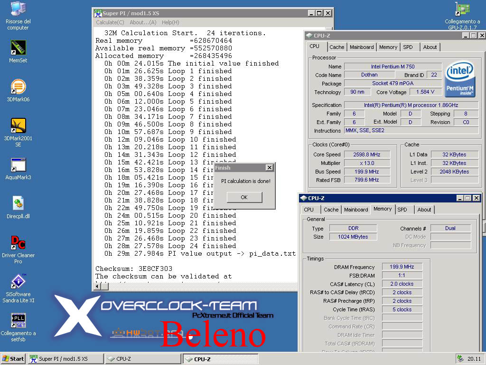The image size is (486, 365).
Task: Click FSB:DRAM value 1:1
Action: (x=402, y=275)
